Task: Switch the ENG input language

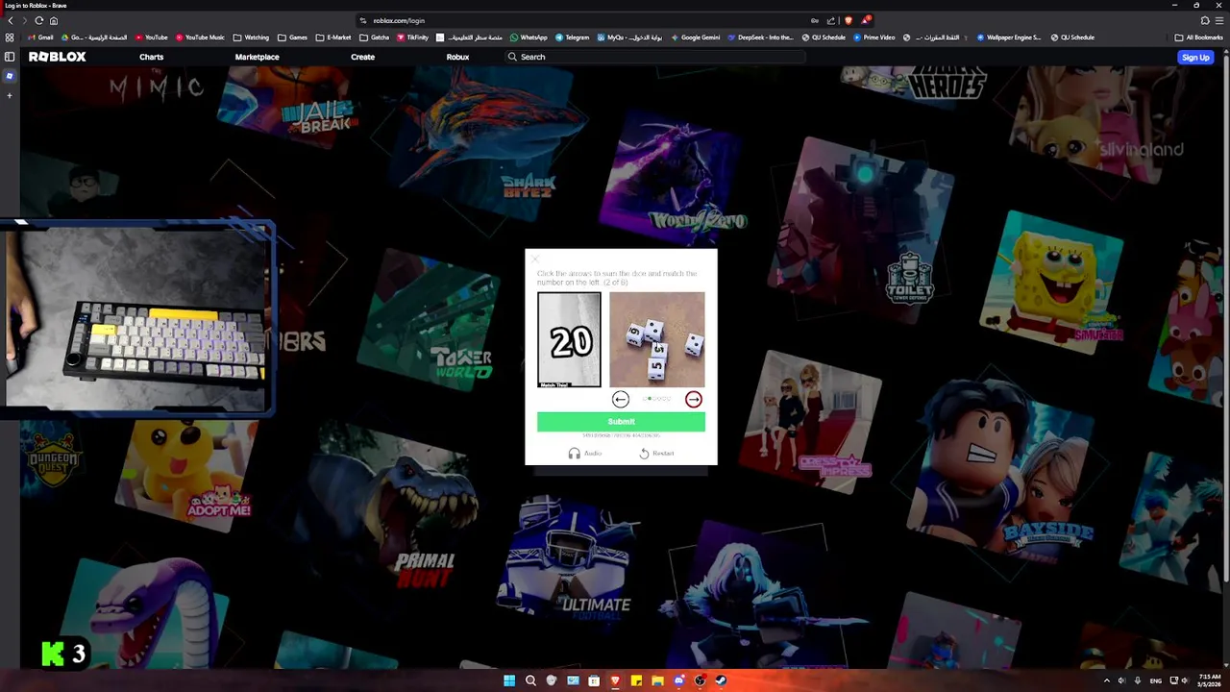Action: pyautogui.click(x=1155, y=680)
